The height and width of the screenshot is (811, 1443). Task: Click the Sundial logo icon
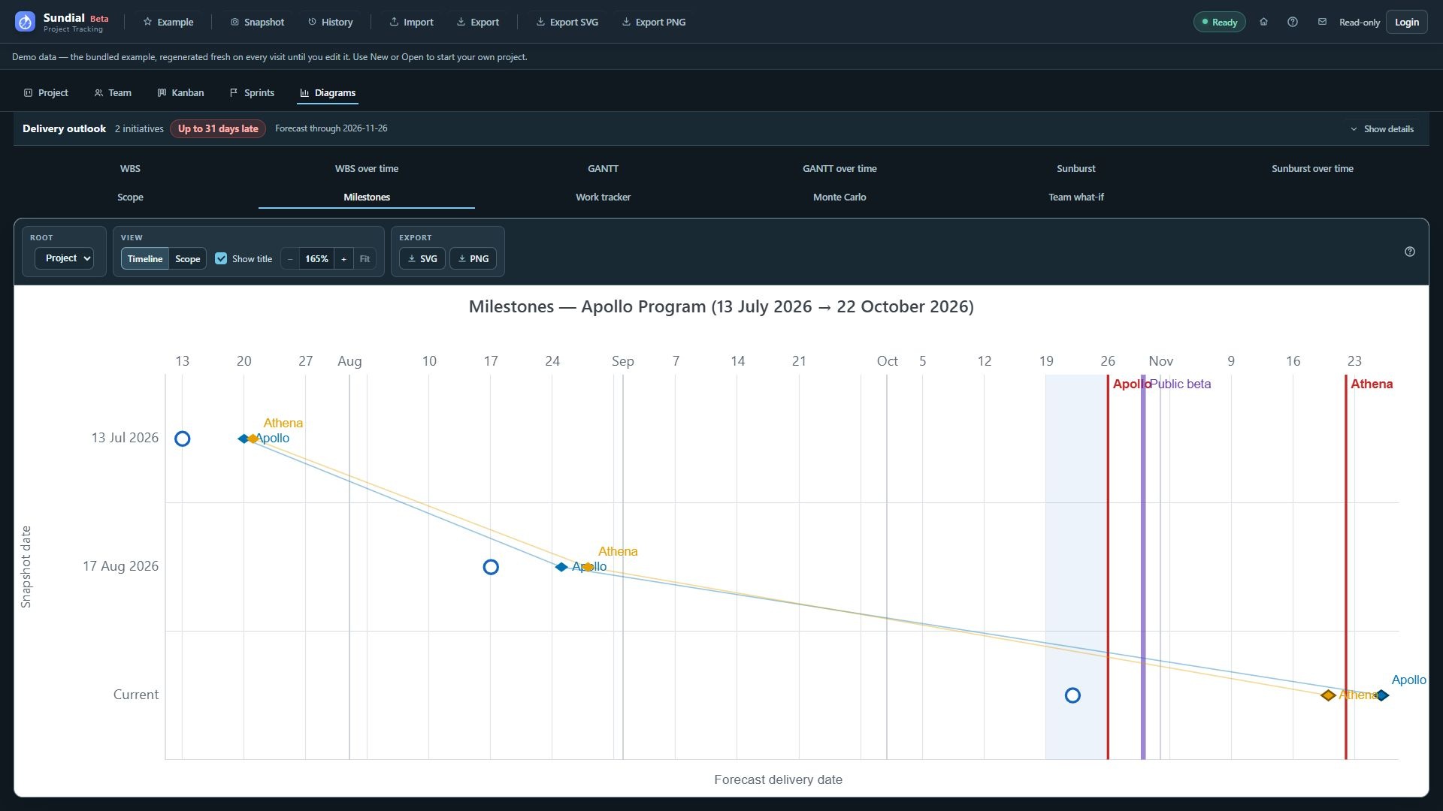coord(25,22)
